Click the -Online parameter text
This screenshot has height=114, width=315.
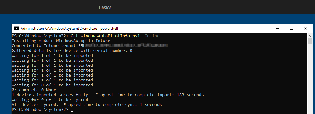(x=151, y=36)
